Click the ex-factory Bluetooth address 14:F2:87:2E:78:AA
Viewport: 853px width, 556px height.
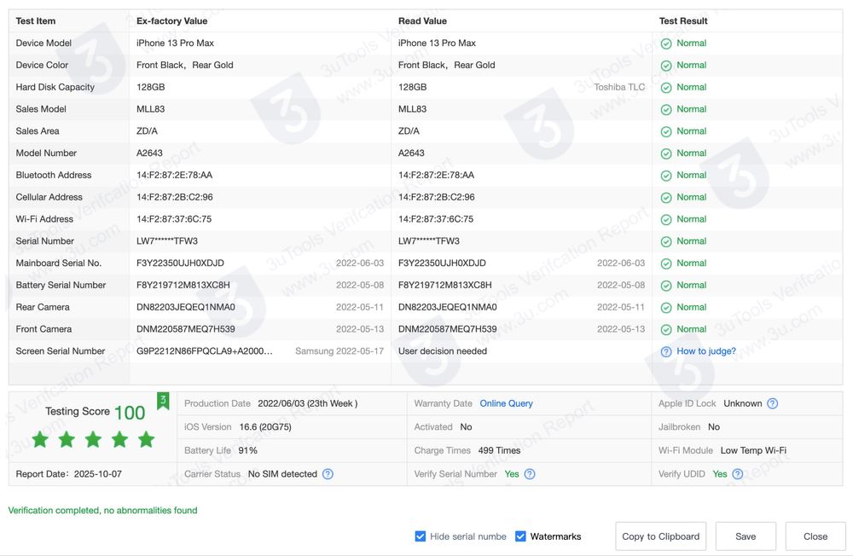click(174, 175)
